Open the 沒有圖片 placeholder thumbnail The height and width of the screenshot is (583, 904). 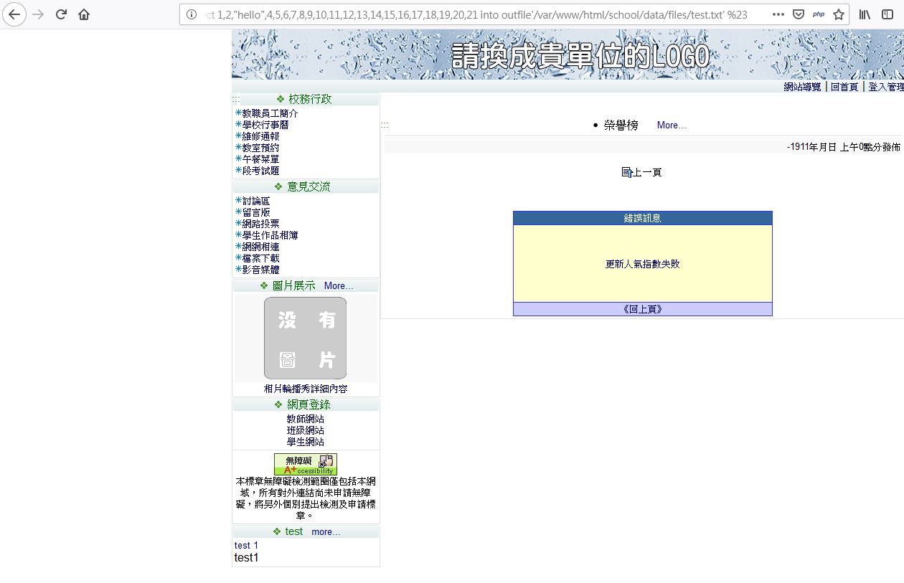[306, 338]
